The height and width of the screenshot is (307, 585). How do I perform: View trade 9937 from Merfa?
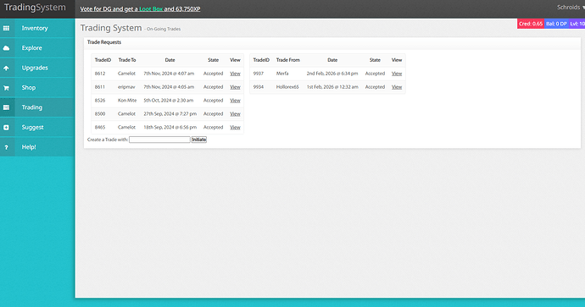[x=397, y=74]
